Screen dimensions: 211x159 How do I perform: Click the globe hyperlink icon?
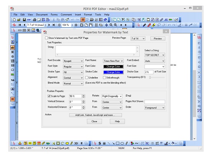38,30
